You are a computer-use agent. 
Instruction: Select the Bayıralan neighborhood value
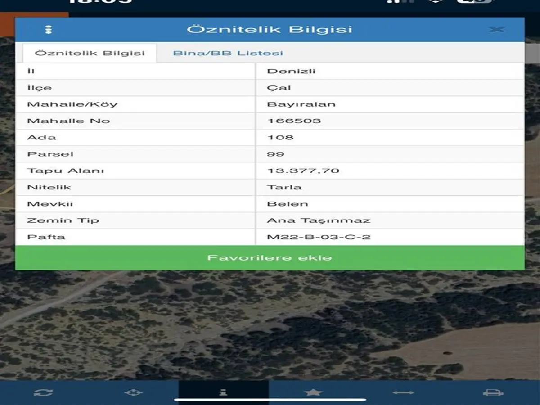point(301,104)
